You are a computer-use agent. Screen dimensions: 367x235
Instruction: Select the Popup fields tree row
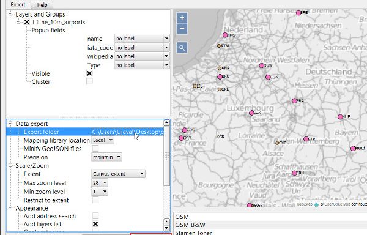(48, 31)
